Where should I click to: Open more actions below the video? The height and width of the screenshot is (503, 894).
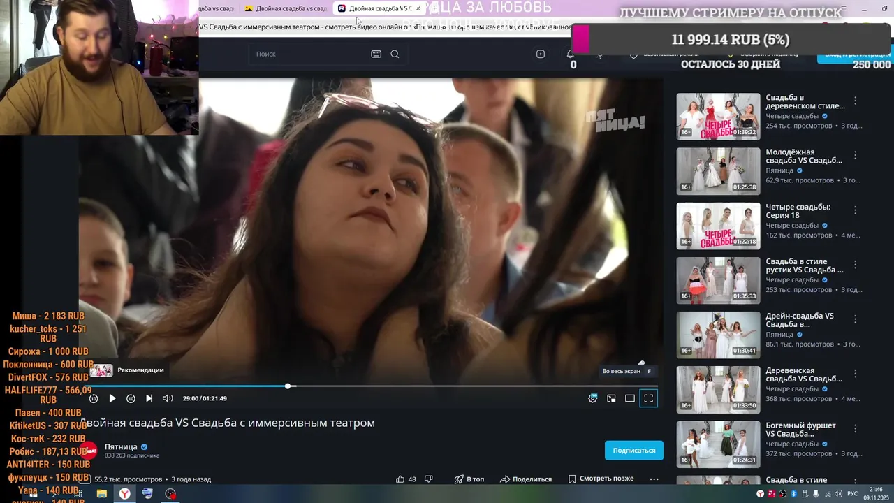[x=654, y=479]
